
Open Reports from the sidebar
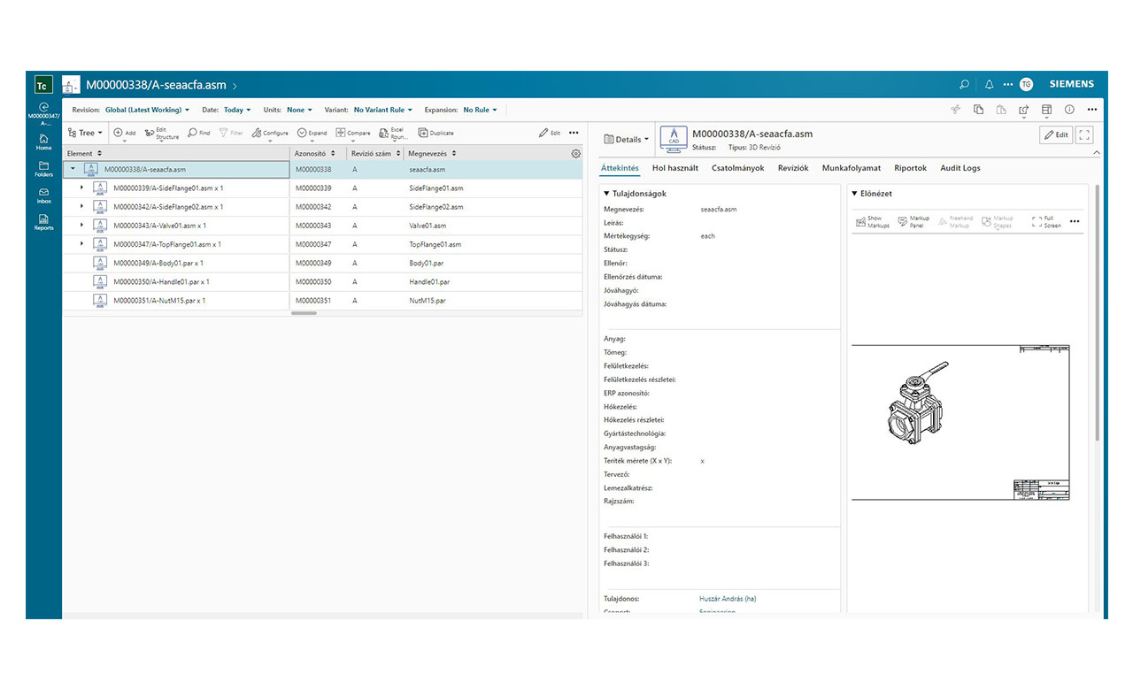point(43,221)
